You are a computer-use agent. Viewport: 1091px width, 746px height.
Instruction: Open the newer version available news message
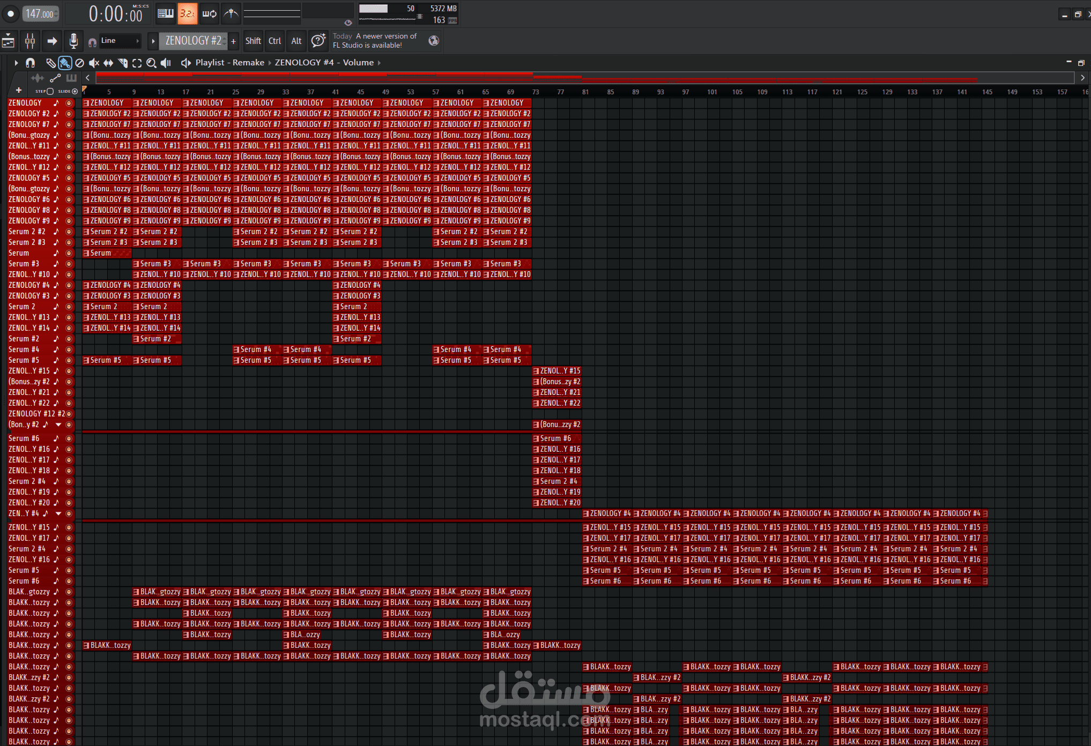click(x=375, y=41)
